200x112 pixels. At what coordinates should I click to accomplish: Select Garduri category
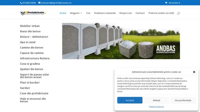25,88
